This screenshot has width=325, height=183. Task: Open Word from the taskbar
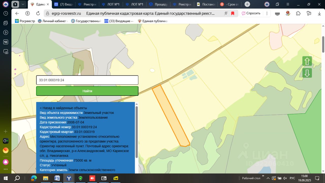[57, 178]
